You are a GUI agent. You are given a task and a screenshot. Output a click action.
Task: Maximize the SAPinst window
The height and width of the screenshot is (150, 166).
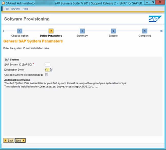pos(153,3)
